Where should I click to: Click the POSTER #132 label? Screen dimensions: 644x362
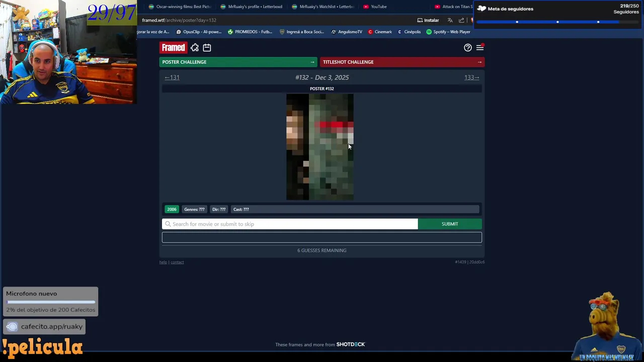[322, 88]
